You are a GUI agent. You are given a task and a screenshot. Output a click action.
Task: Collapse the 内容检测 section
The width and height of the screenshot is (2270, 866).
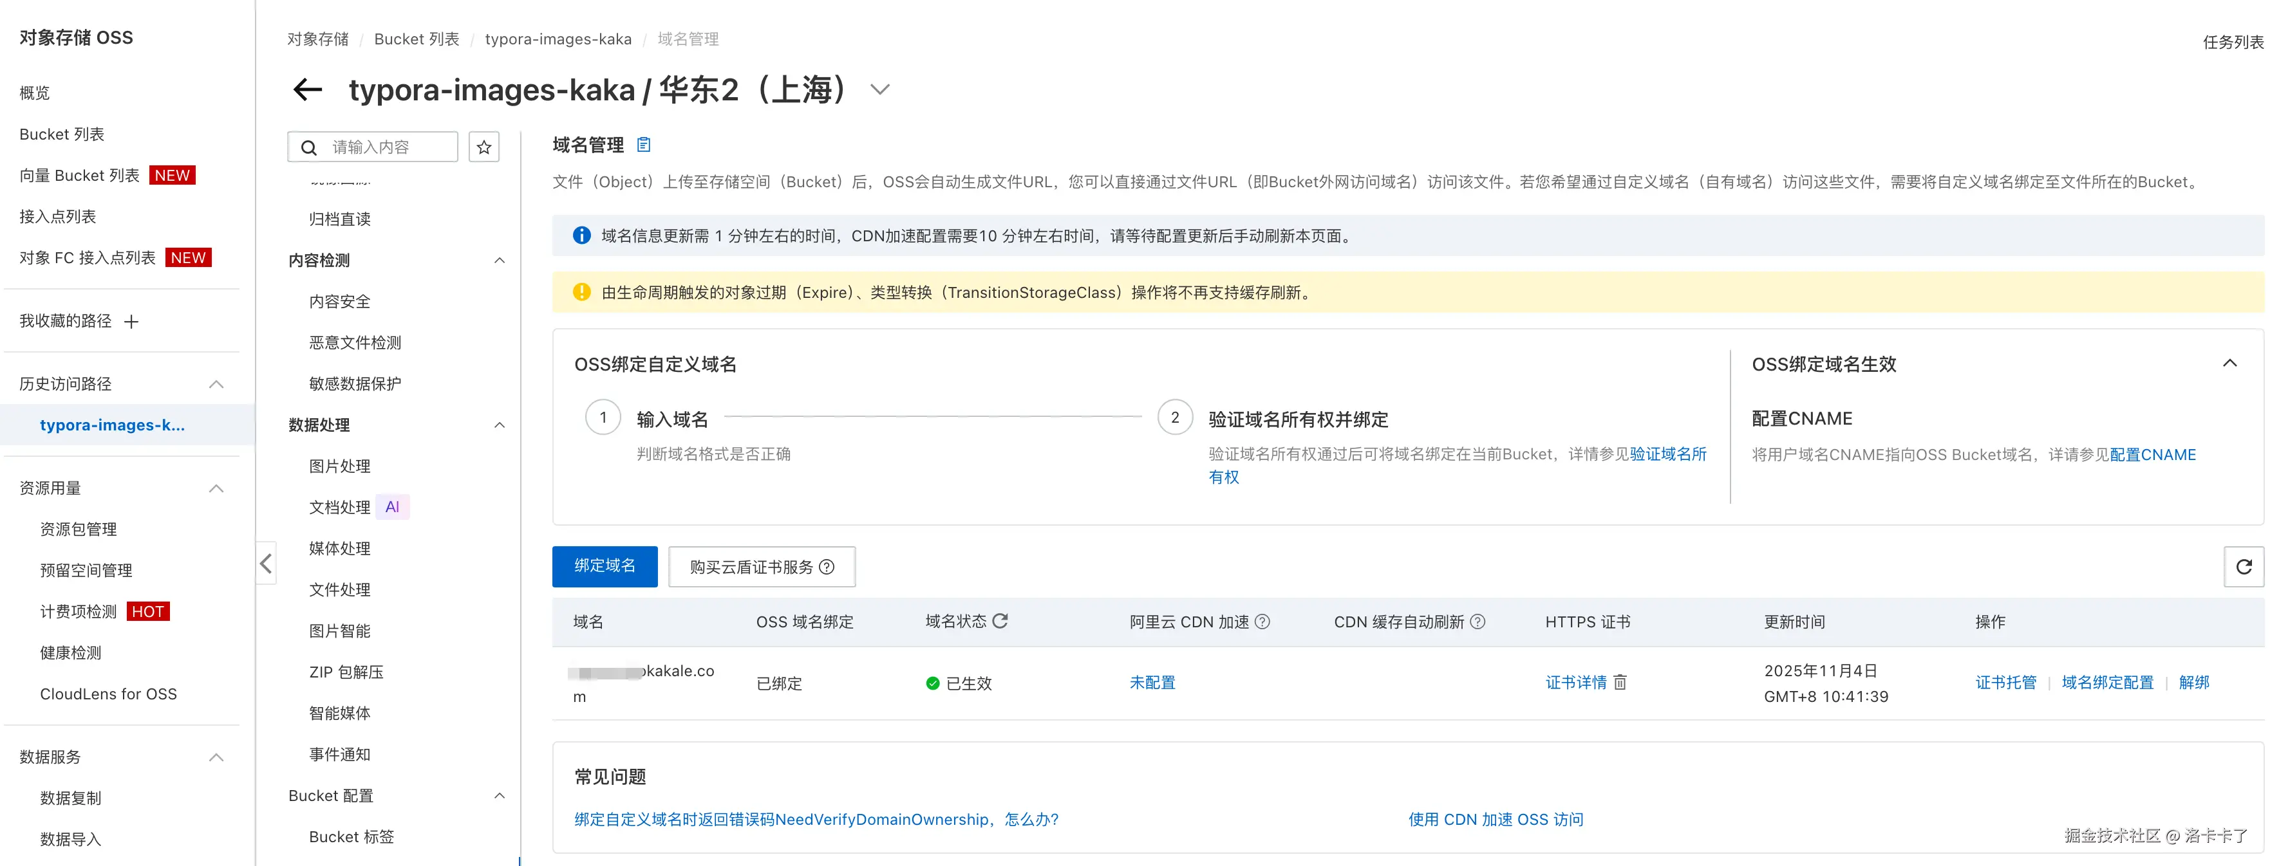(x=499, y=261)
